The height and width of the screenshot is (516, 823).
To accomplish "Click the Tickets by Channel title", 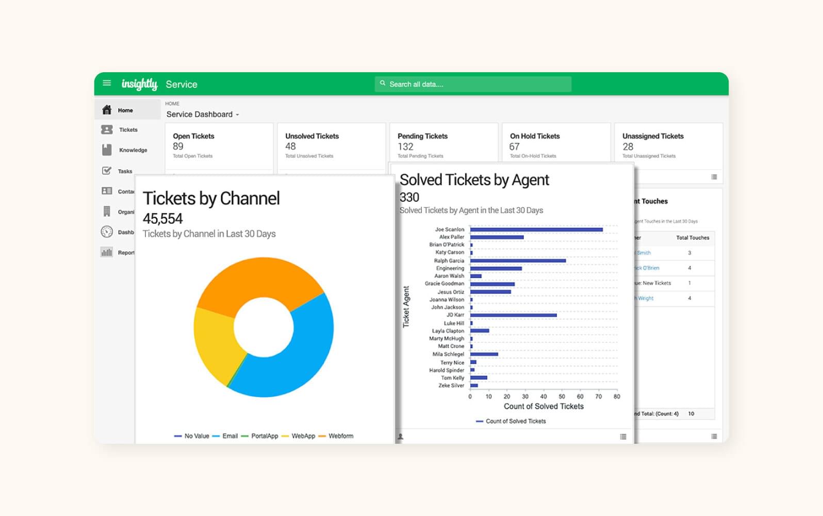I will coord(211,198).
